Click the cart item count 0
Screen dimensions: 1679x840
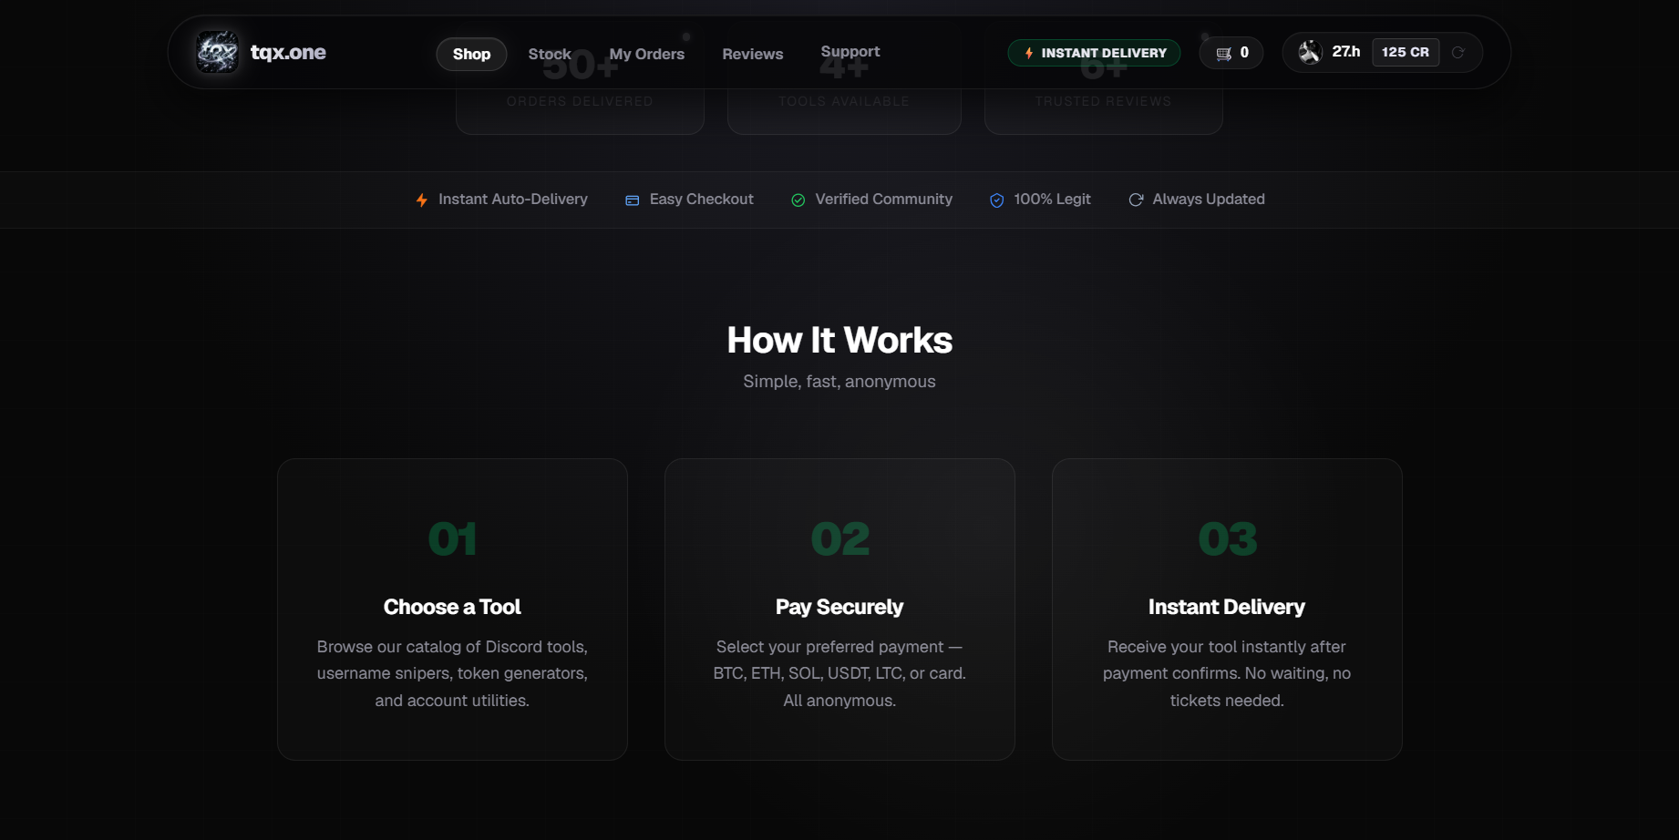[1244, 52]
